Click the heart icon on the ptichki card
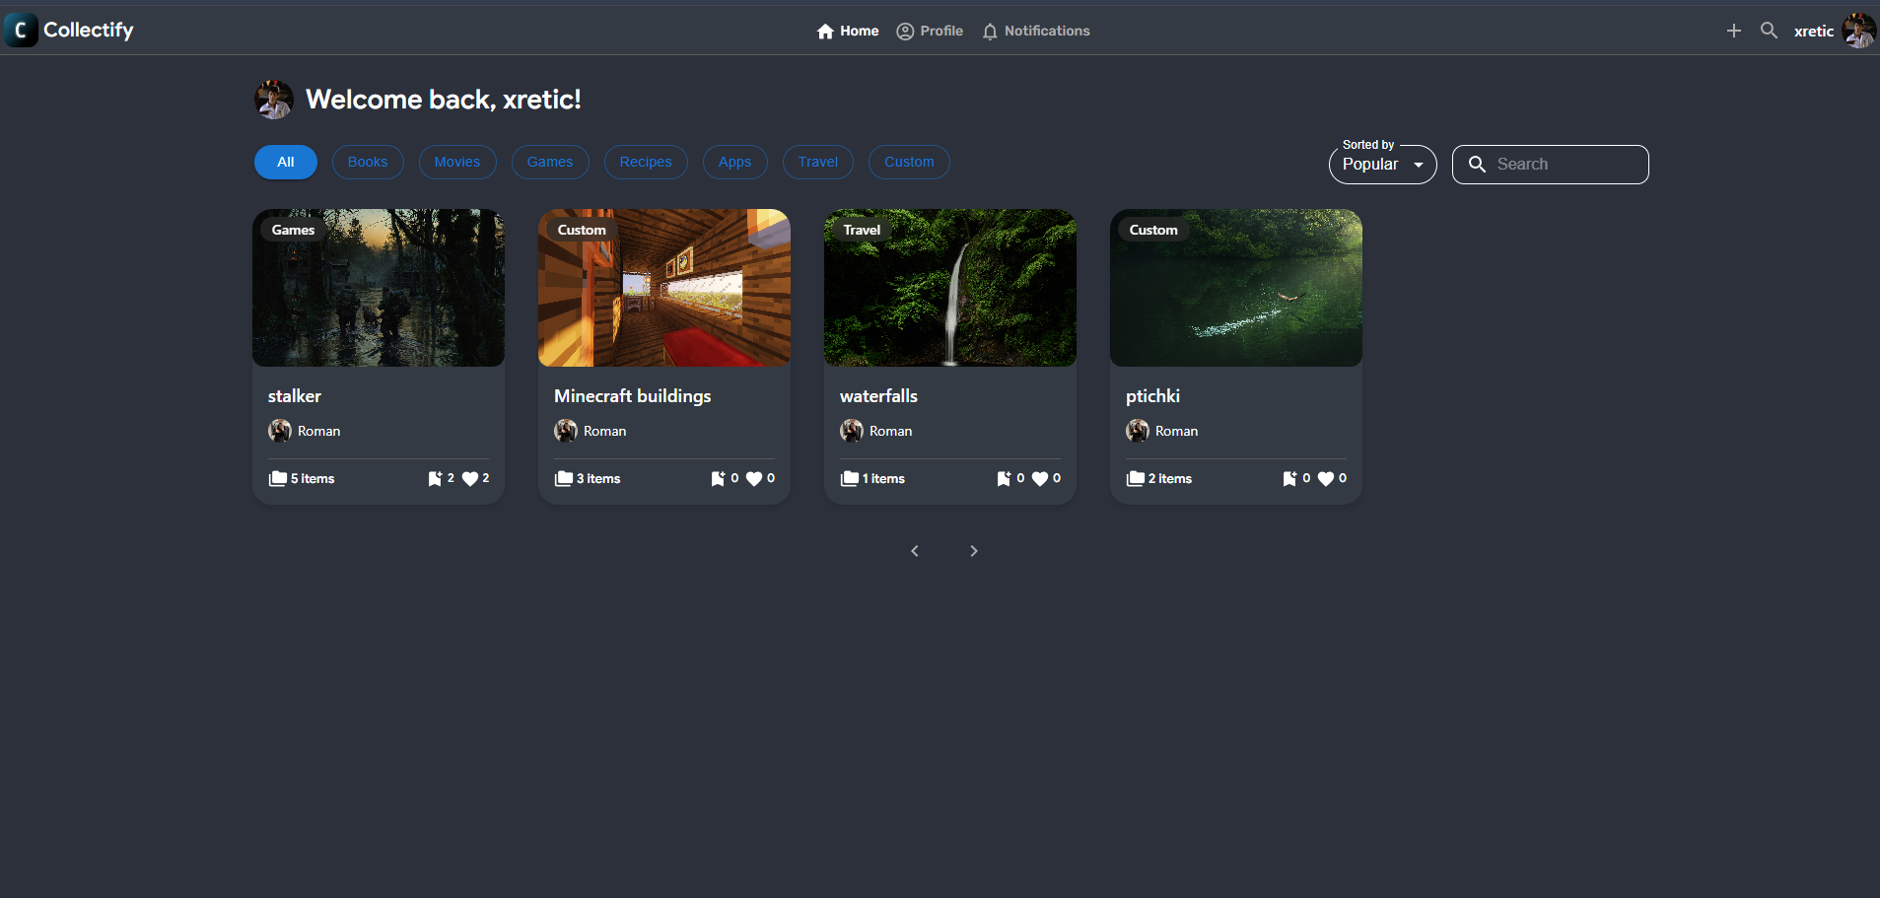 (x=1326, y=478)
